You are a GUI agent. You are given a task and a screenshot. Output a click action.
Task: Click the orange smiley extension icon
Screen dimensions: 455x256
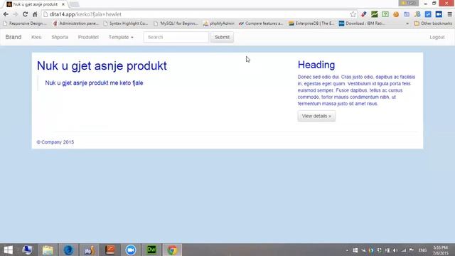pos(396,14)
